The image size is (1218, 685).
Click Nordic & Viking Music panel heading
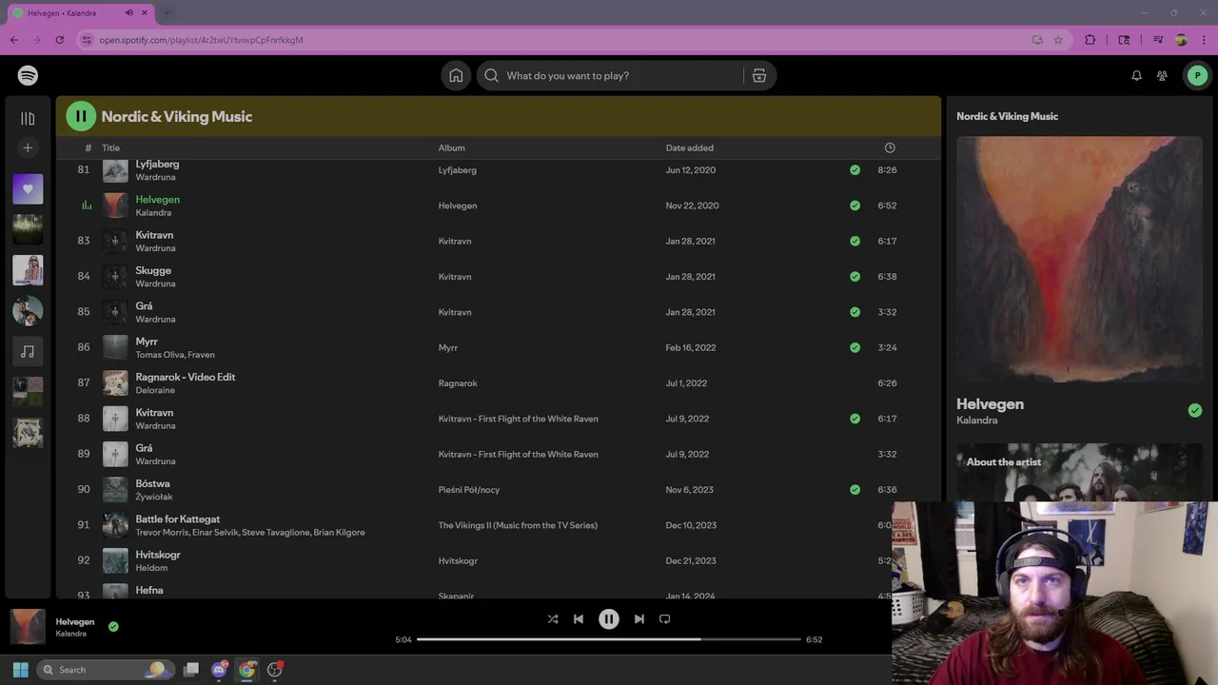tap(1007, 116)
